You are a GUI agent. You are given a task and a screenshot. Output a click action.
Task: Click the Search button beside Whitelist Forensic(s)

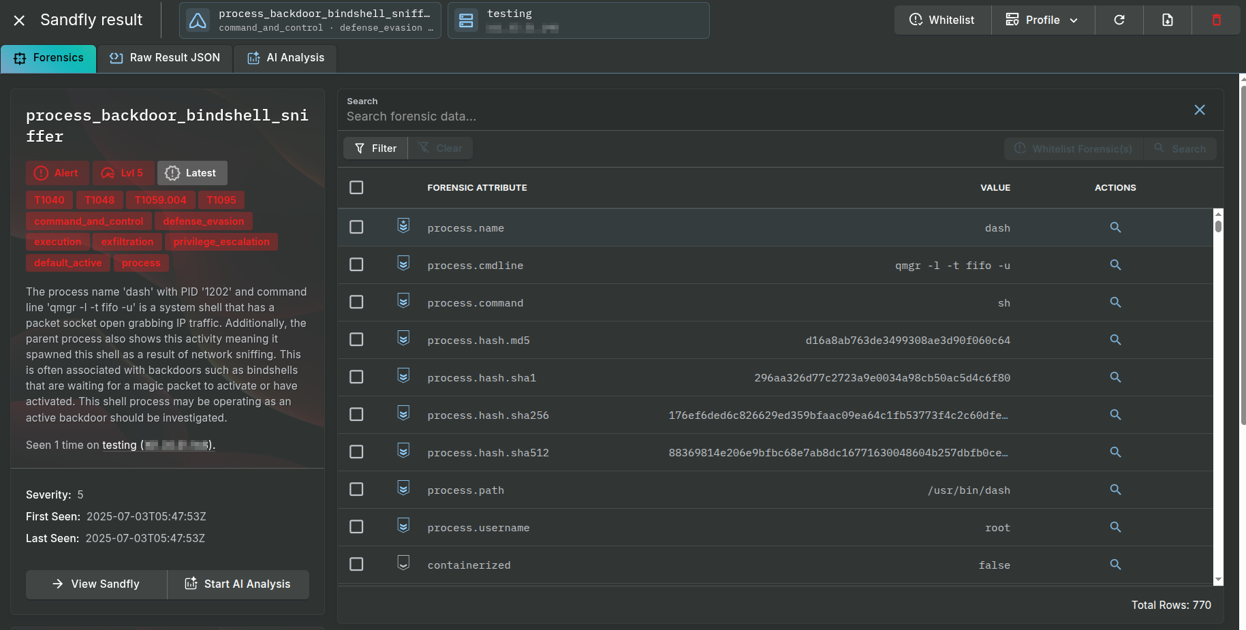1180,148
